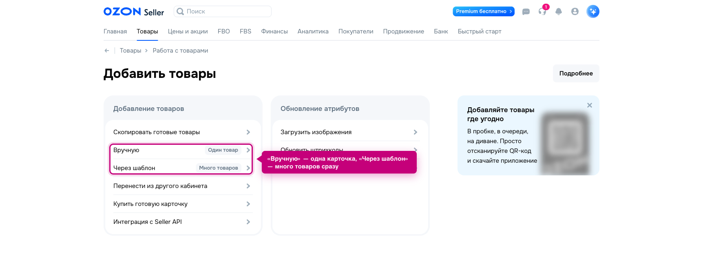Click the Подробнее button
703x261 pixels.
[x=576, y=73]
